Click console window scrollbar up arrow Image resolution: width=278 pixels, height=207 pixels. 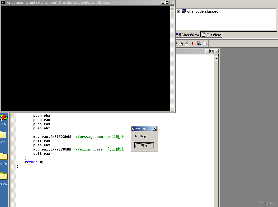pyautogui.click(x=172, y=8)
